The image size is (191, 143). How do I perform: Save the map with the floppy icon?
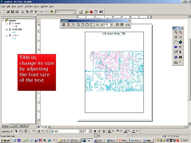pyautogui.click(x=13, y=12)
